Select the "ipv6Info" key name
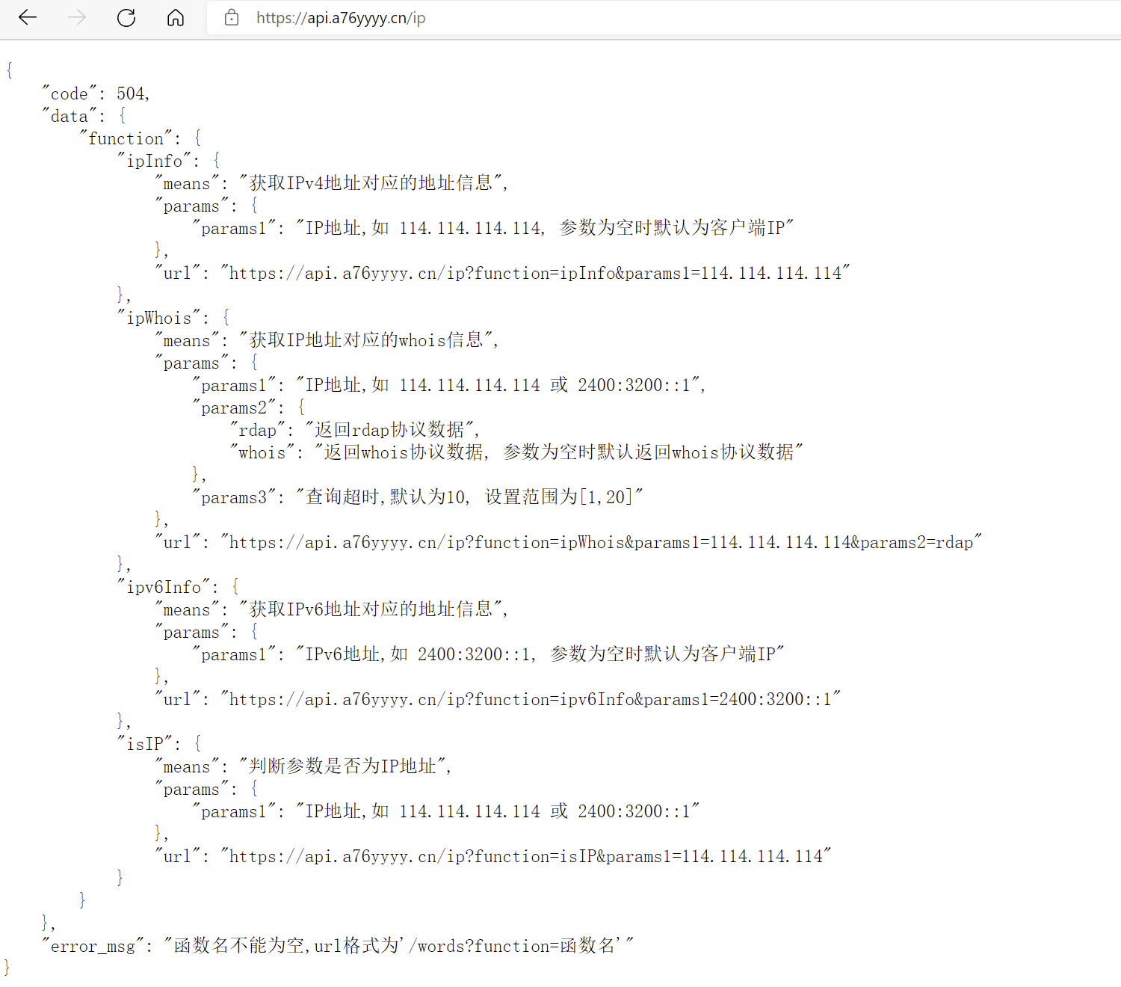 164,587
